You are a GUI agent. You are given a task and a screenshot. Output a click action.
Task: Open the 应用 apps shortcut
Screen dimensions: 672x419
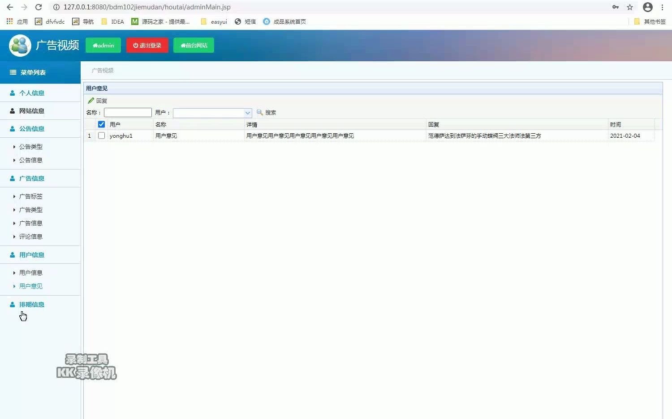point(17,21)
